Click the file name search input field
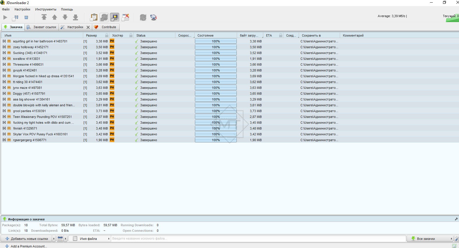This screenshot has width=459, height=248. click(258, 239)
